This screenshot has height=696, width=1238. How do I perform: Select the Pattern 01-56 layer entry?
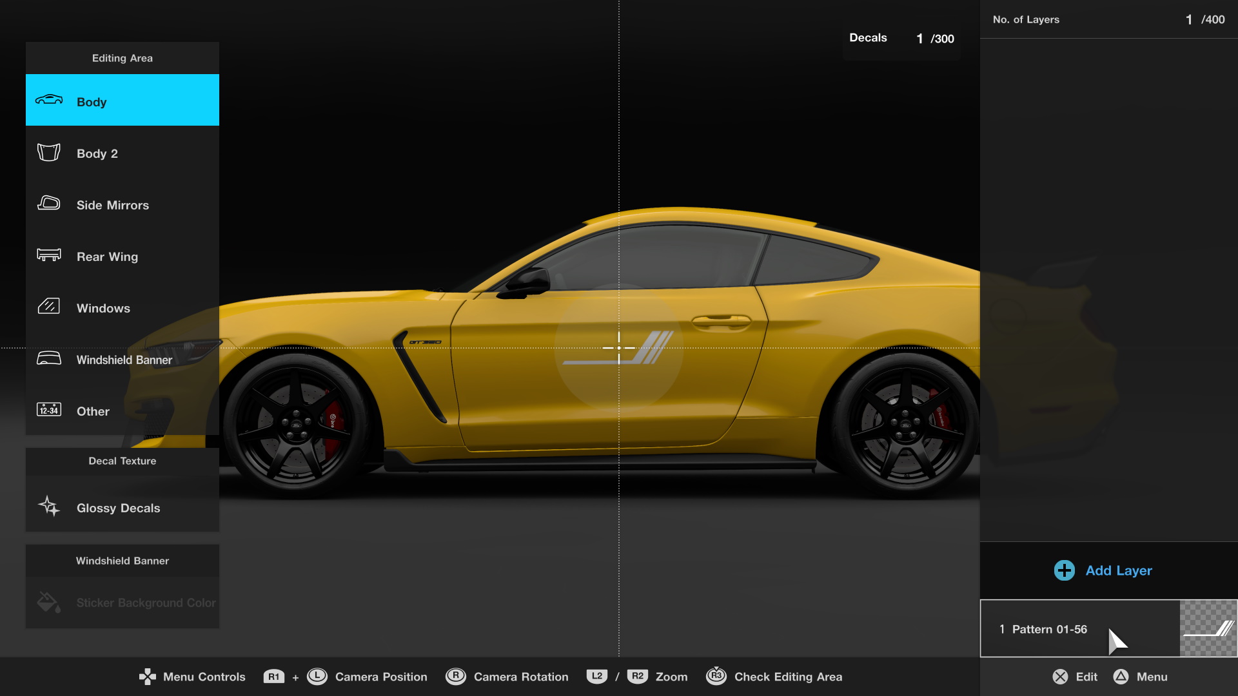coord(1083,628)
